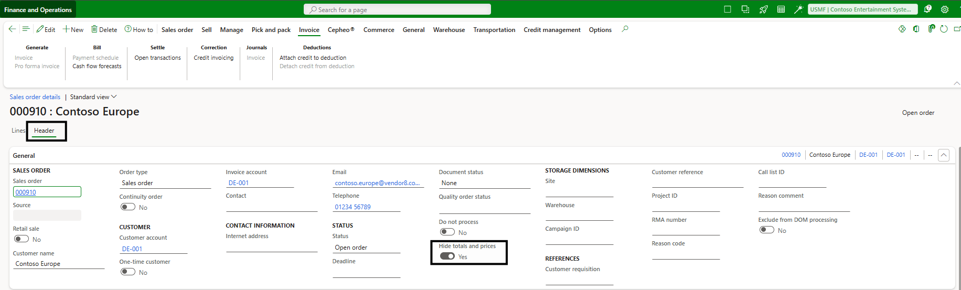961x290 pixels.
Task: Delete the sales order with trash icon
Action: tap(104, 30)
